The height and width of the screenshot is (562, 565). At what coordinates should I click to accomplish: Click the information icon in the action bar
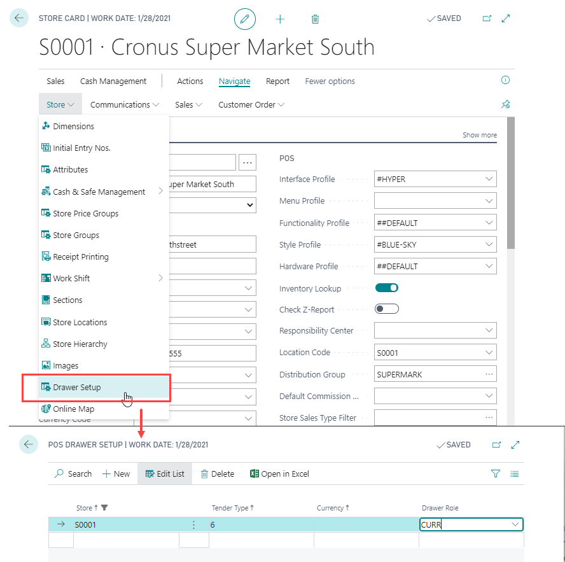505,80
